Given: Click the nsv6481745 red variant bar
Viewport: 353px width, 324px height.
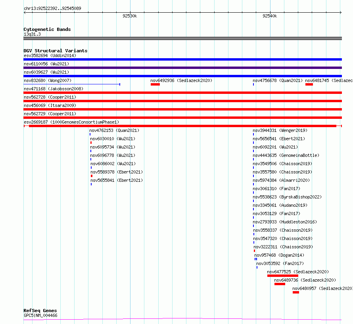Looking at the screenshot, I should (x=309, y=84).
